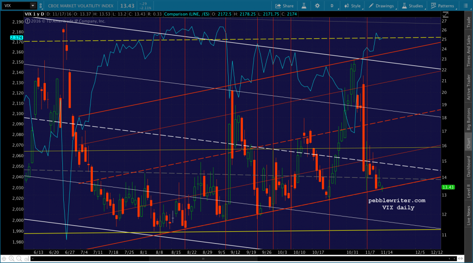Click the CBOE MARKET VOLATILITY INDEX title
Viewport: 473px width, 263px height.
coord(80,6)
